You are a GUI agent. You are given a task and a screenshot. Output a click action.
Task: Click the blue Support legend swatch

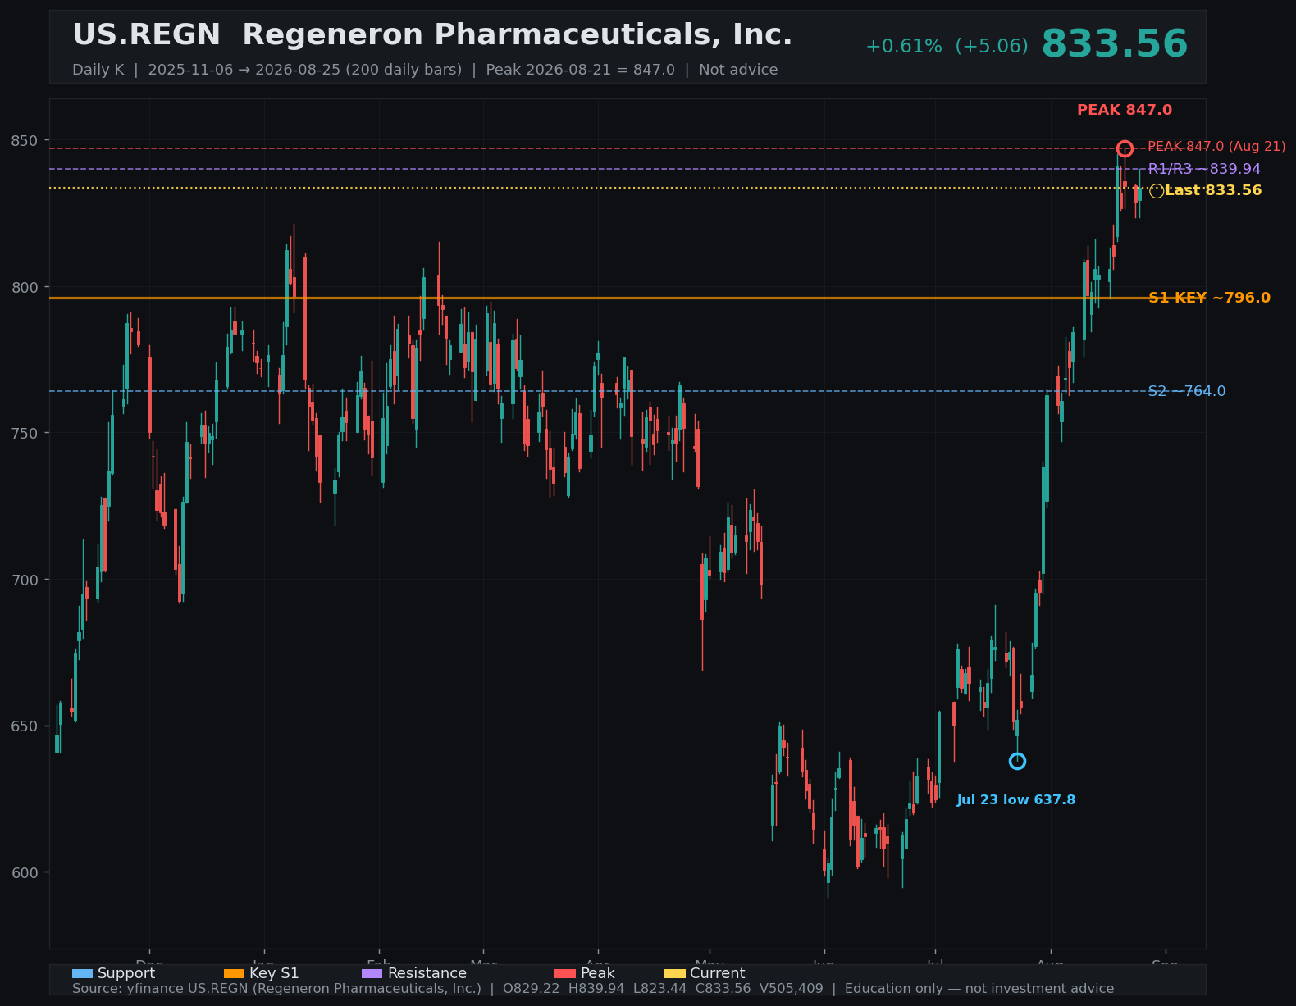(82, 973)
